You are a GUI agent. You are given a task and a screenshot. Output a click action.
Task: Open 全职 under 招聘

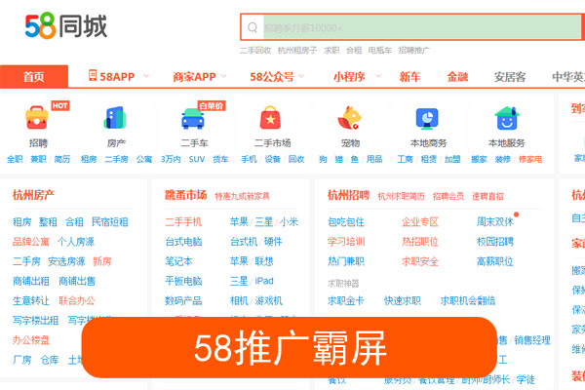click(15, 159)
